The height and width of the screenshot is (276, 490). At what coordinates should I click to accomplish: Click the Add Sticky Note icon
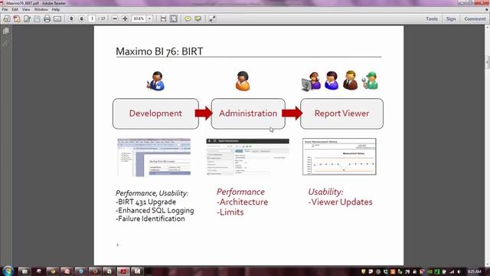[188, 18]
